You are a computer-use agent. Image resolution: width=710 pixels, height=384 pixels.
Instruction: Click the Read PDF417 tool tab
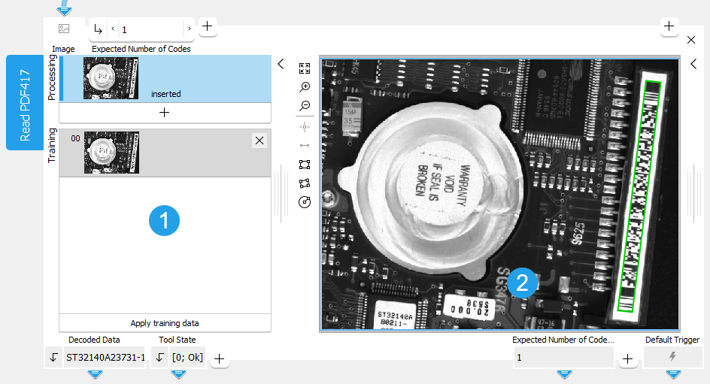pos(25,103)
